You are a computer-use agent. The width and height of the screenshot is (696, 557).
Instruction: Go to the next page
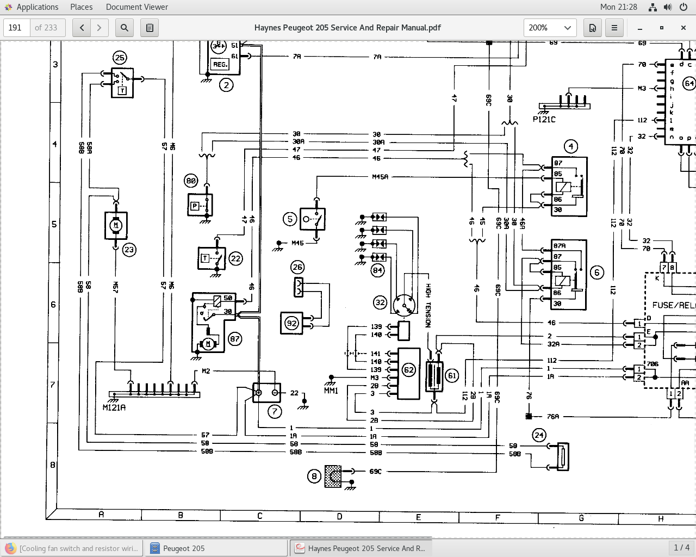[99, 28]
